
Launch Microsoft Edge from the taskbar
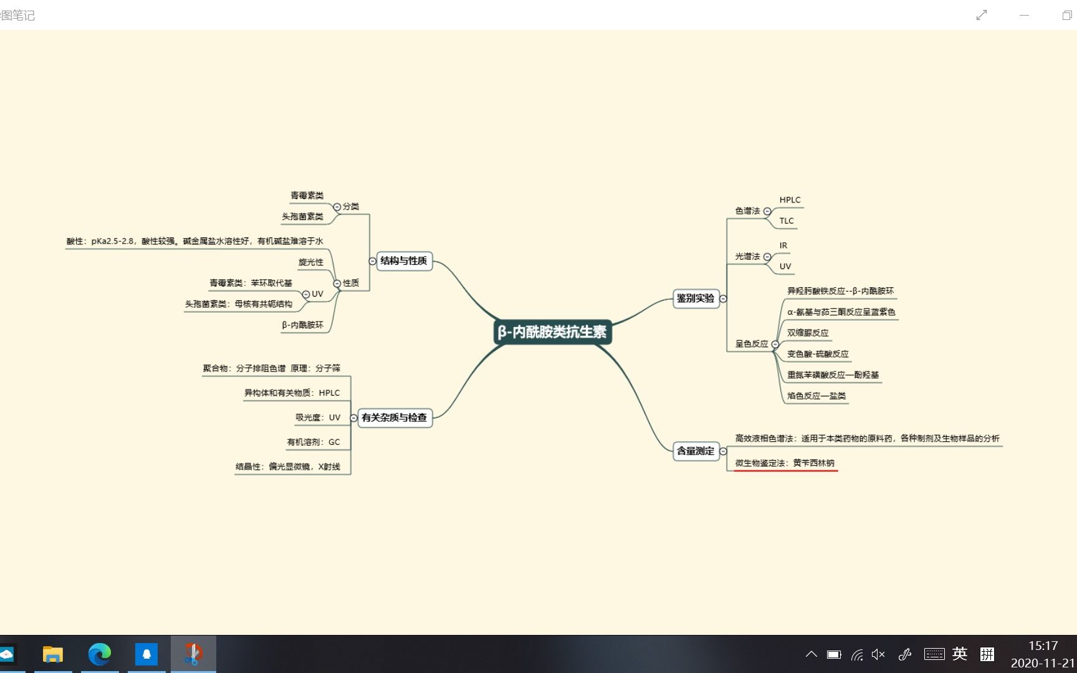[x=100, y=654]
